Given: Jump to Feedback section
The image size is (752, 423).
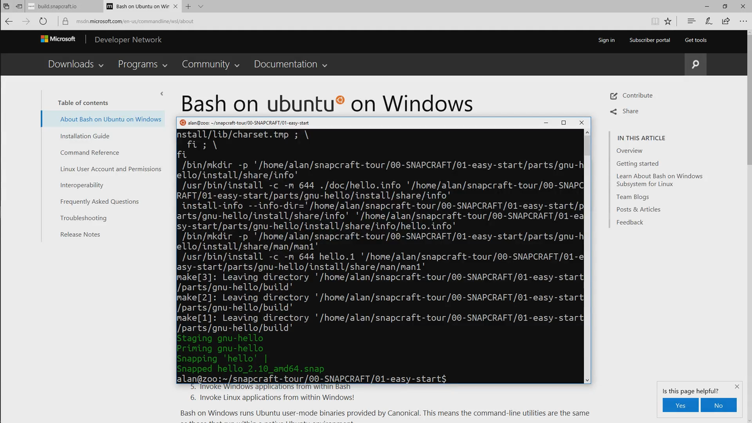Looking at the screenshot, I should [630, 222].
